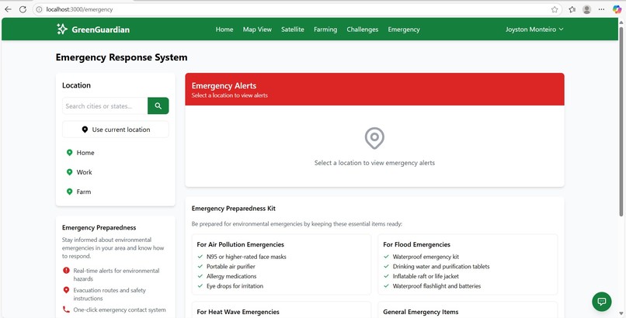Click checkmark beside Waterproof emergency kit
The height and width of the screenshot is (318, 626).
point(387,257)
